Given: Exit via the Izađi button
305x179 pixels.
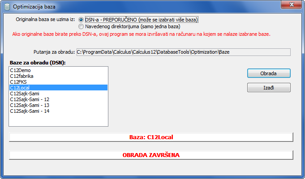Looking at the screenshot, I should [269, 88].
